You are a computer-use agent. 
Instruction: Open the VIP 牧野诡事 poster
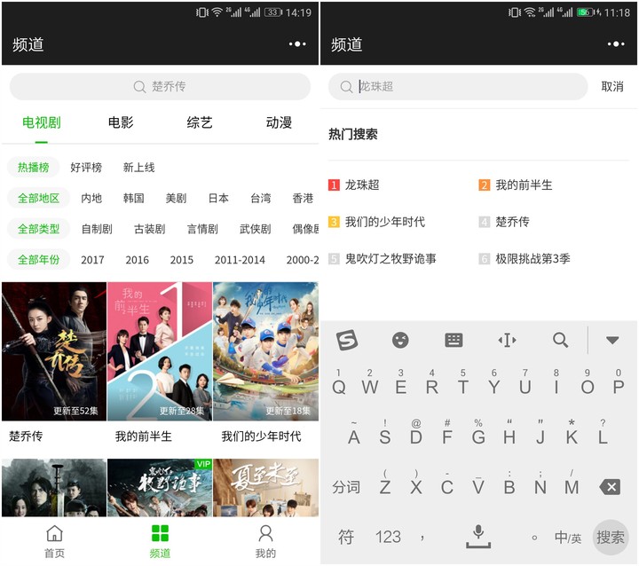point(160,488)
